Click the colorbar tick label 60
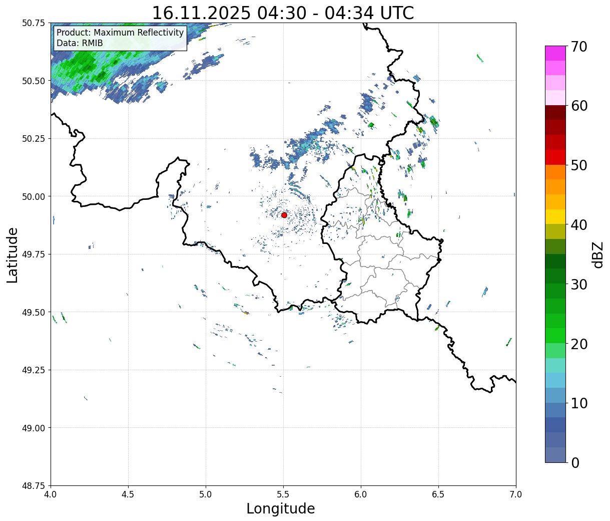610x521 pixels. [578, 106]
